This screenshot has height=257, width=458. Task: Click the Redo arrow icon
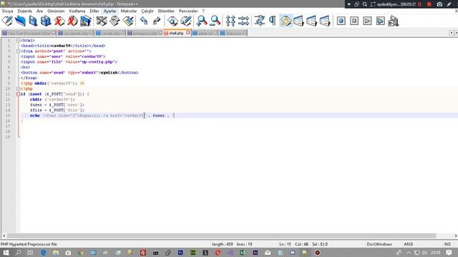[x=157, y=21]
